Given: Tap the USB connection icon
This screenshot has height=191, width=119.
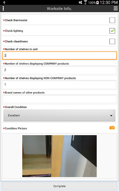Looking at the screenshot, I should click(x=4, y=2).
